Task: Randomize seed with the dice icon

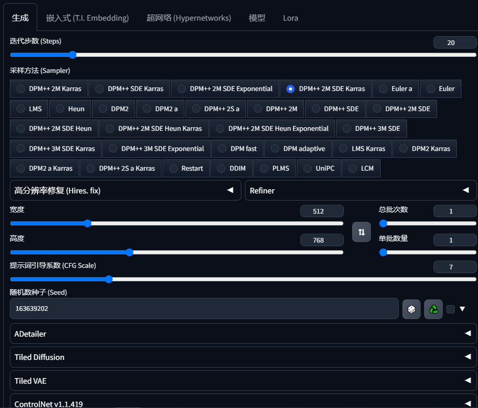Action: coord(411,309)
